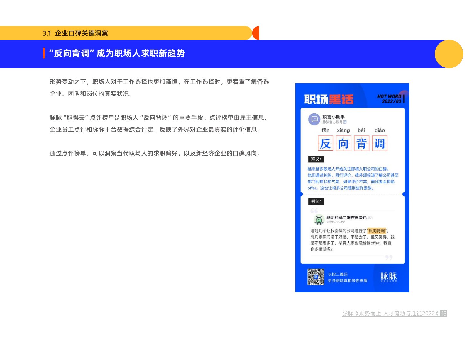The image size is (474, 349).
Task: Click the section header 3.1 企业口碑关键洞察
Action: (75, 33)
